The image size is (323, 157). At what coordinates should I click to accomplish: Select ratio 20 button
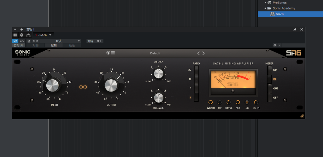click(196, 70)
